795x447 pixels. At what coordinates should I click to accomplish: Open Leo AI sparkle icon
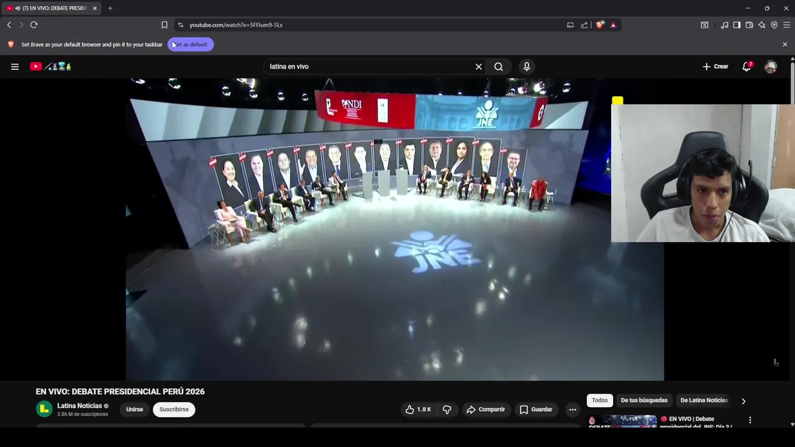(761, 25)
